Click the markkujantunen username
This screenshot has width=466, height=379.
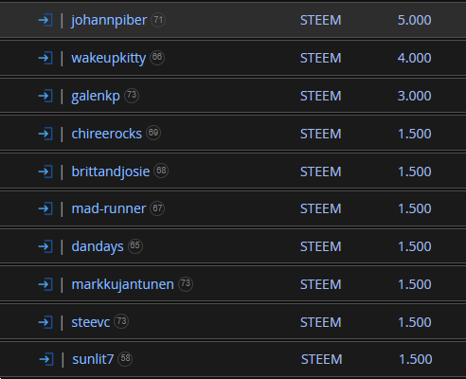(122, 285)
